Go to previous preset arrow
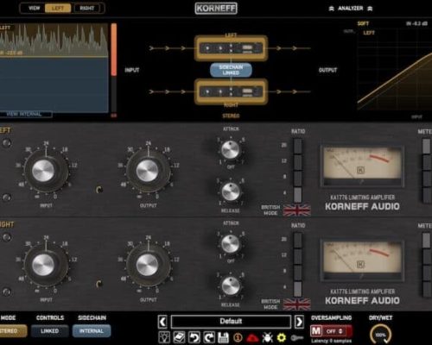Viewport: 432px width, 345px height. click(162, 322)
